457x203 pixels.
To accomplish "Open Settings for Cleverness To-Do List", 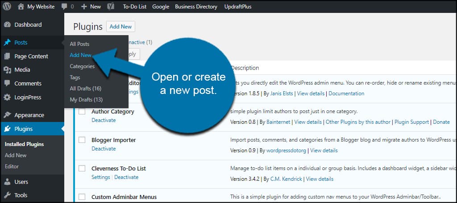I will [100, 177].
